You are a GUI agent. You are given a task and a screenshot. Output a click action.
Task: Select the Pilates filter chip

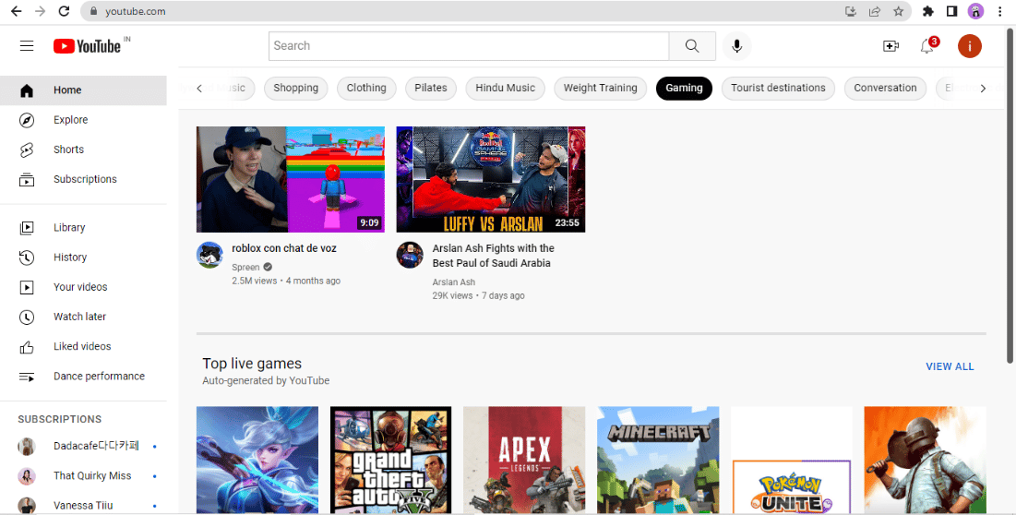pos(431,88)
